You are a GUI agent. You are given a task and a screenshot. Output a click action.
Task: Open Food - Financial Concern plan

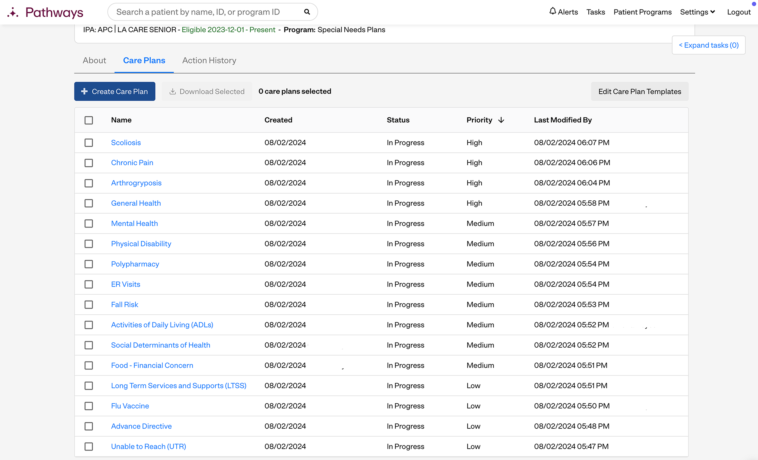coord(152,365)
